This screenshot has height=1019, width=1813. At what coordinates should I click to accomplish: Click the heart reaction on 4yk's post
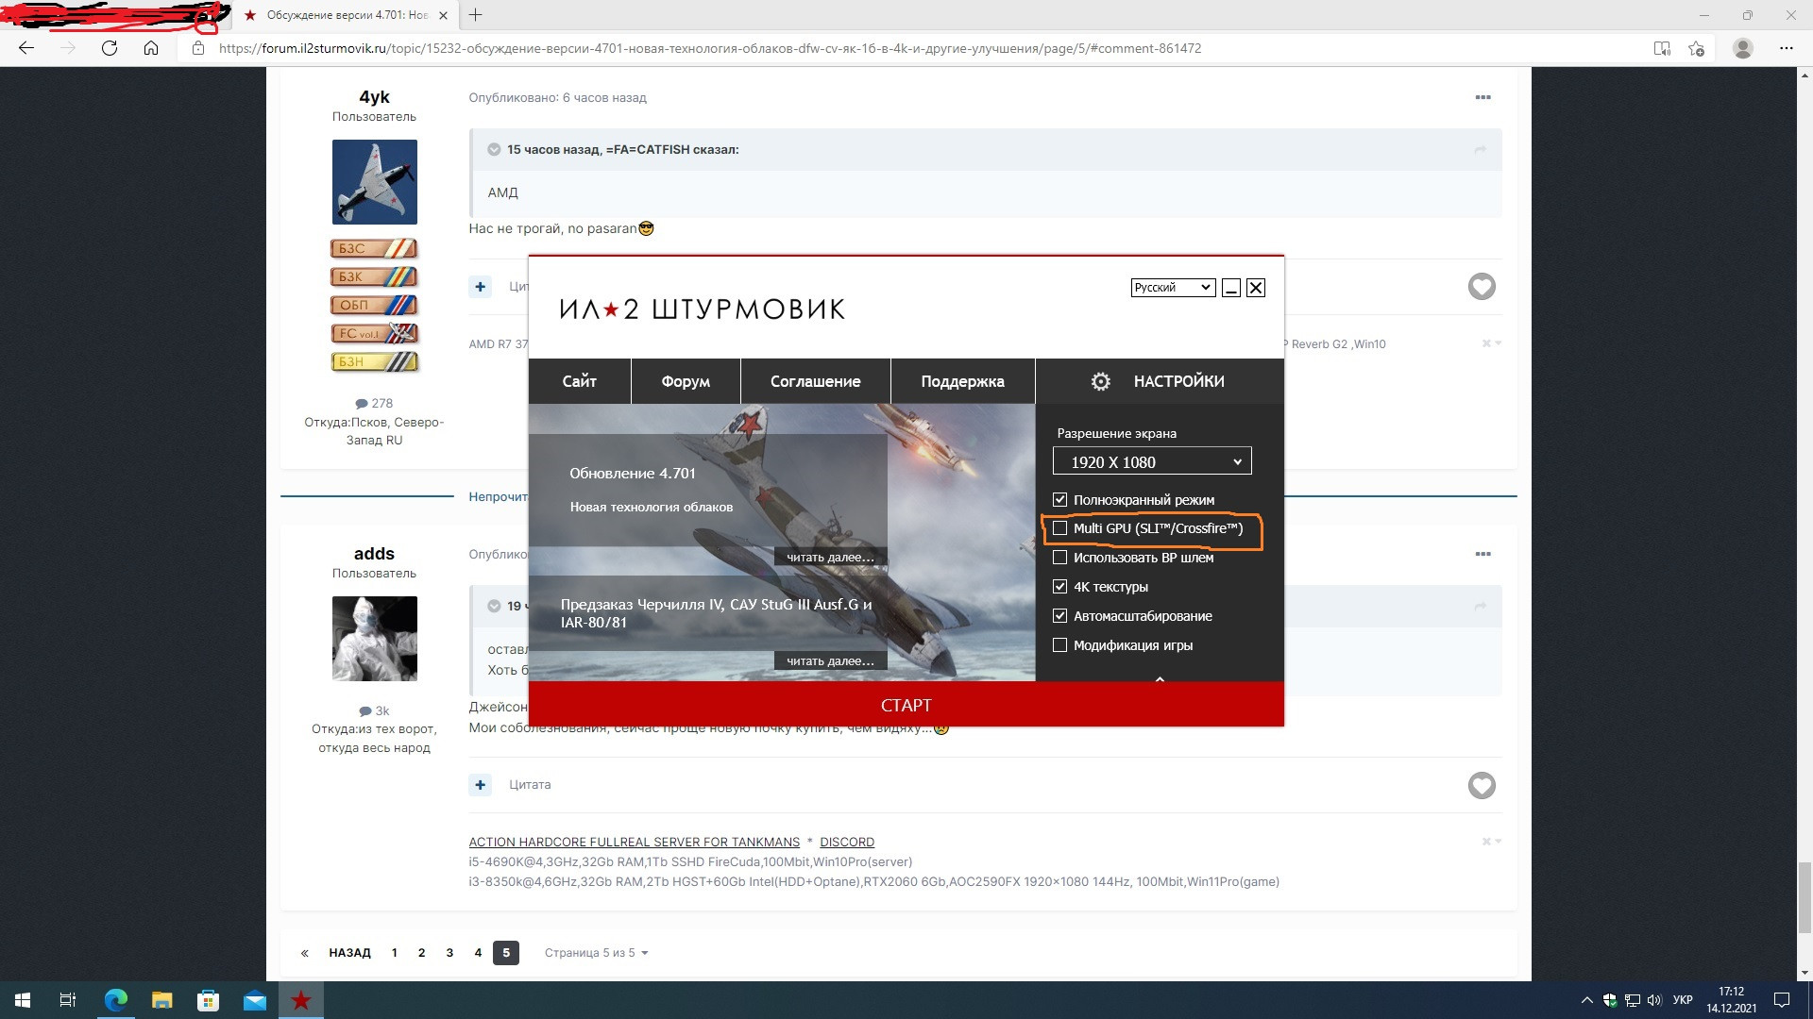[x=1481, y=287]
